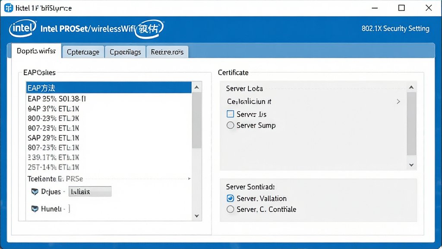The image size is (442, 249).
Task: Click 802.1X Security Setting header text
Action: [x=395, y=29]
